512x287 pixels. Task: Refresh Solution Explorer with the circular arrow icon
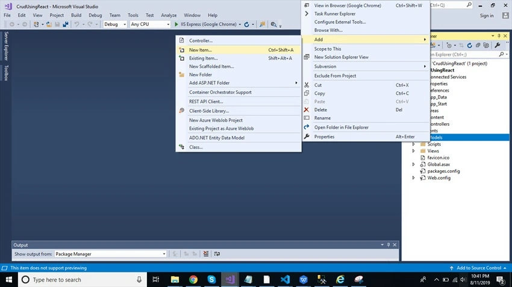470,45
